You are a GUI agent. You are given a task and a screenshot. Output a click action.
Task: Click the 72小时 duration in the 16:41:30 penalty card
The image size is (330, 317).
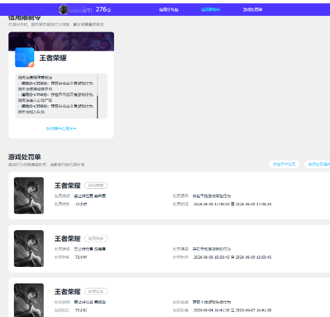coord(81,310)
